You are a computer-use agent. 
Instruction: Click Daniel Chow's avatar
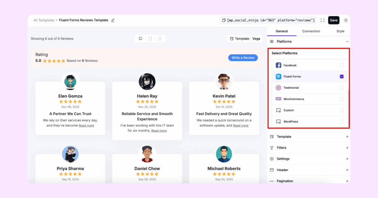pyautogui.click(x=147, y=154)
